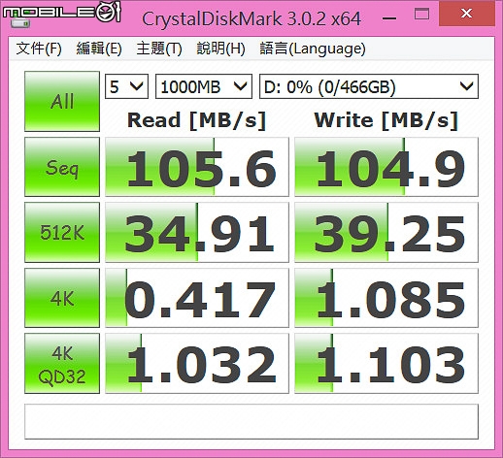Screen dimensions: 503x458
Task: Click the CrystalDiskMark 3.0.2 x64 title text
Action: (251, 18)
